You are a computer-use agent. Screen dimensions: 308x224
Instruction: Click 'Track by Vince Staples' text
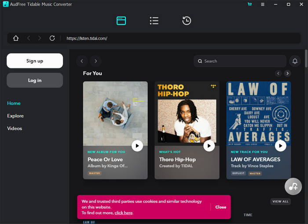click(x=252, y=166)
